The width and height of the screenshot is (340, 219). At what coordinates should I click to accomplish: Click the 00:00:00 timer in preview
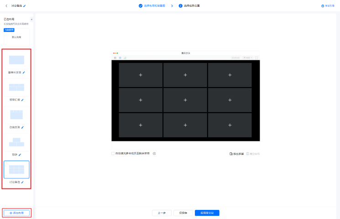(235, 58)
